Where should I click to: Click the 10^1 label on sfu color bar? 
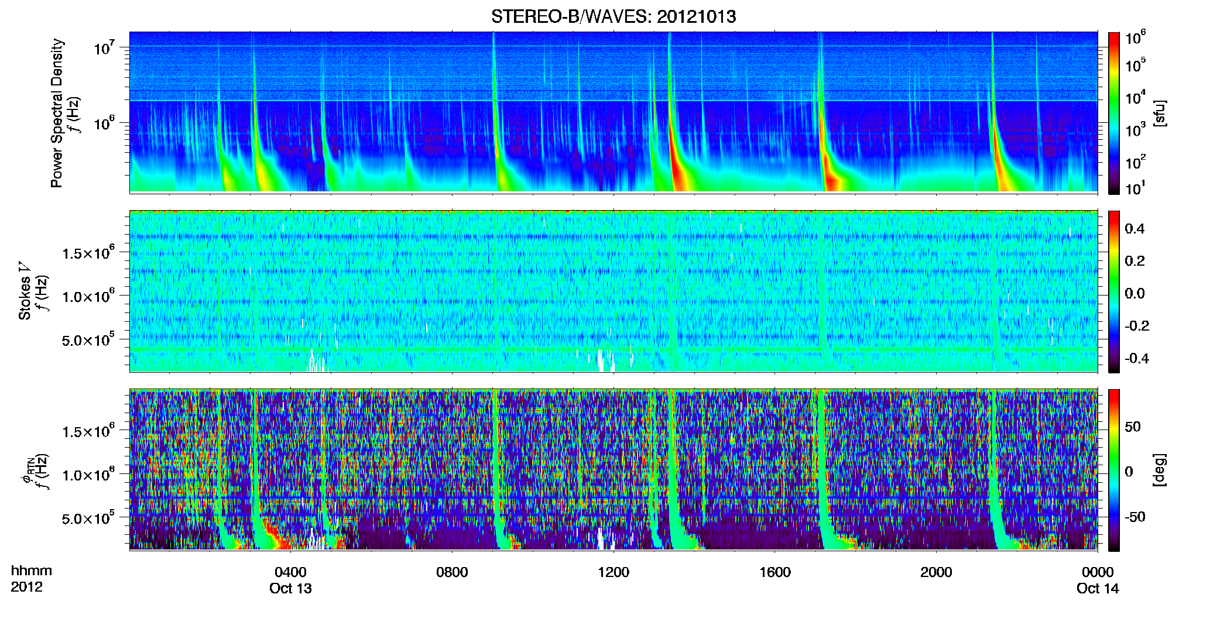pos(1136,188)
